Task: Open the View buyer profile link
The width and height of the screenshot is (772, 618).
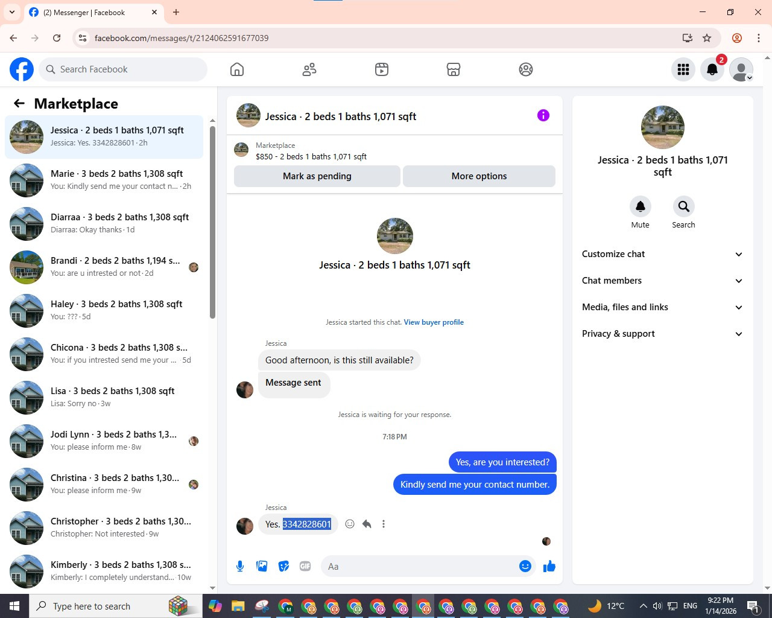Action: coord(434,322)
